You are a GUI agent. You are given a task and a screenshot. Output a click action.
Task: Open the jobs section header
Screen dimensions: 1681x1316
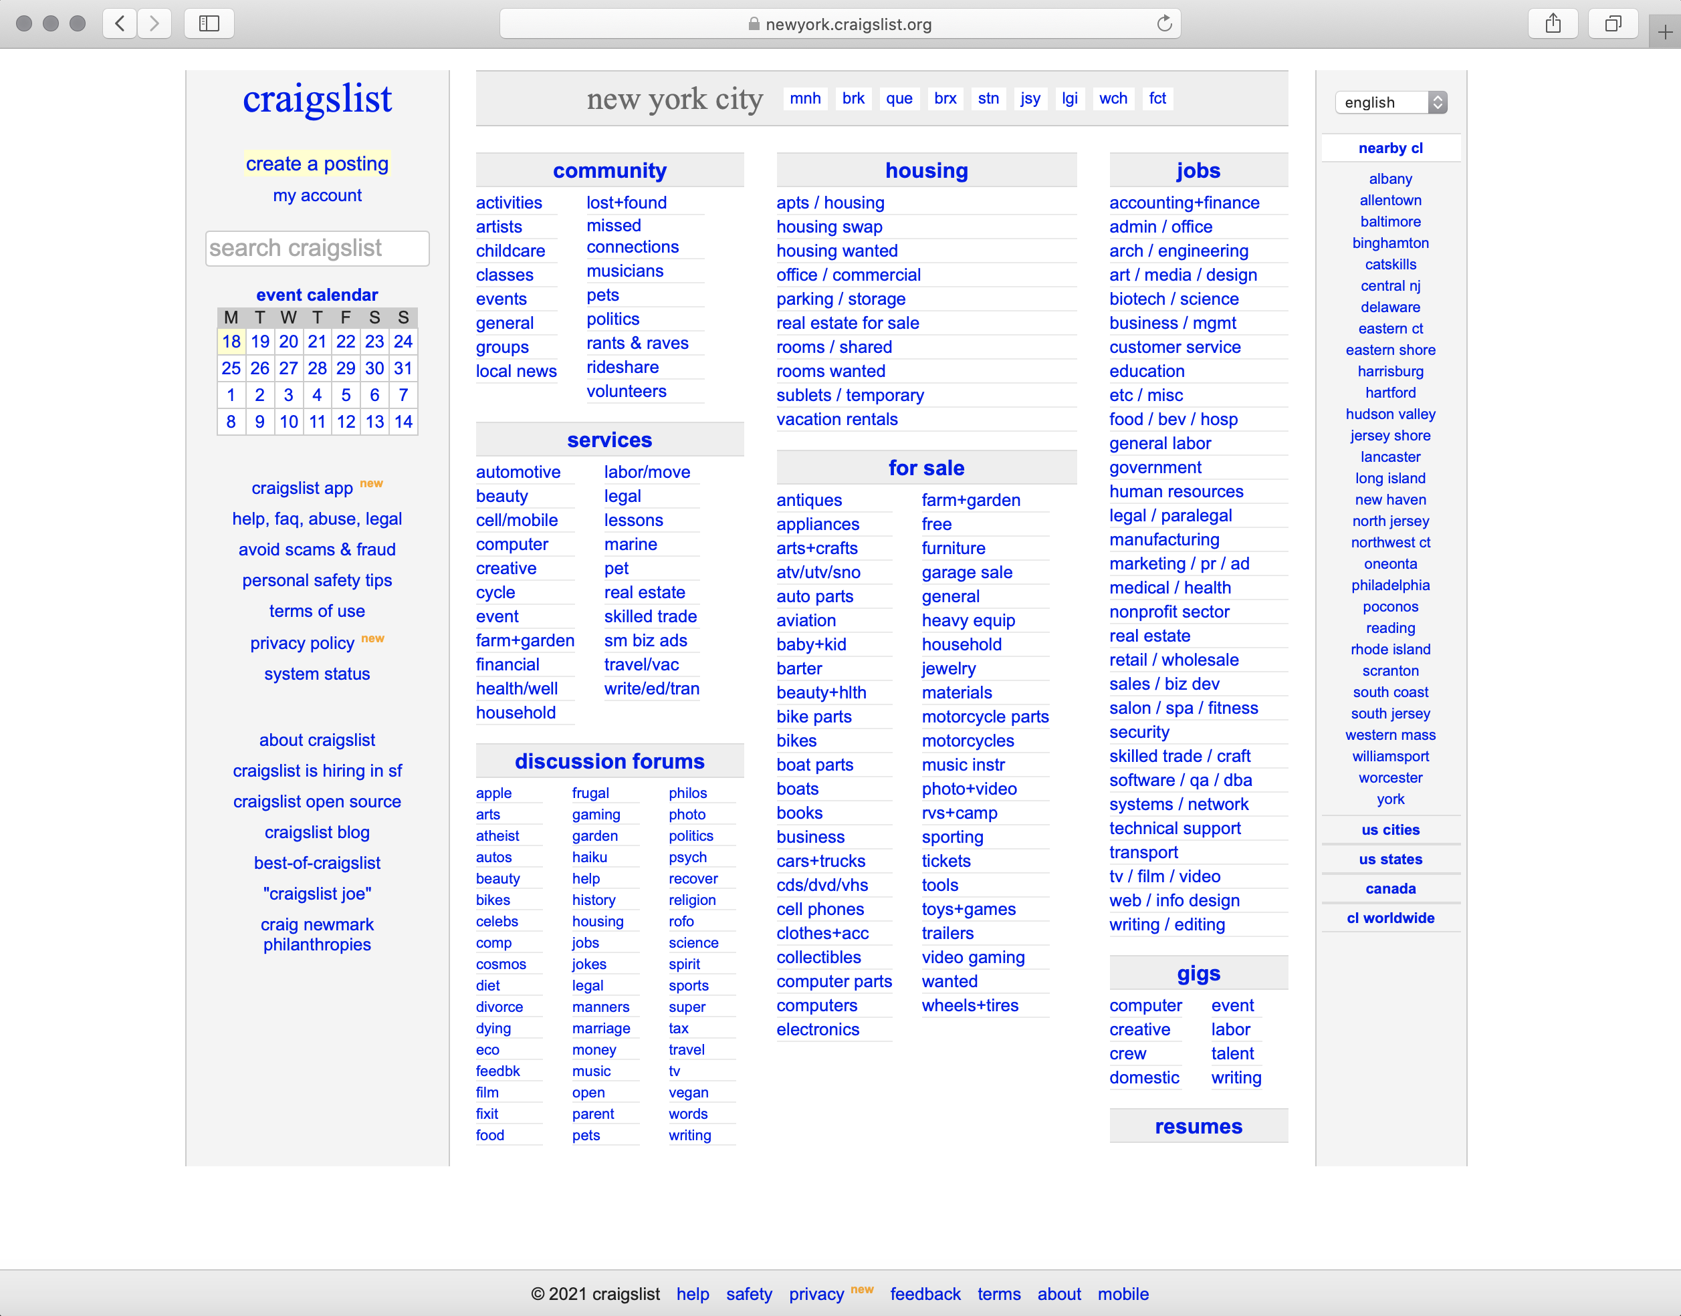1198,170
